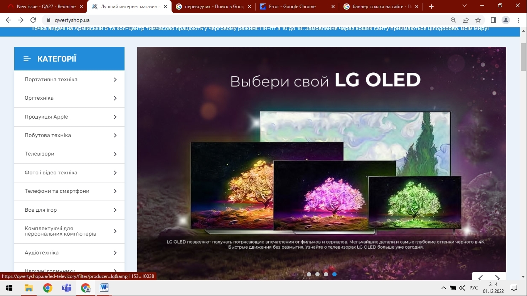Select the fourth, active banner slide dot
The height and width of the screenshot is (296, 527).
(334, 274)
